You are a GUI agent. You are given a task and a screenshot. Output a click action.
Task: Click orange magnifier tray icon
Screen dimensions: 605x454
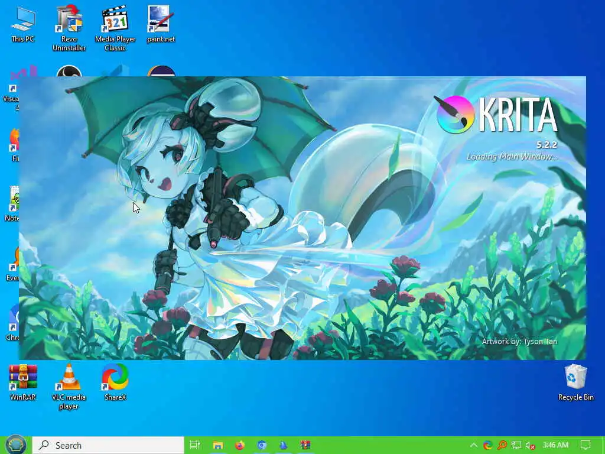502,446
